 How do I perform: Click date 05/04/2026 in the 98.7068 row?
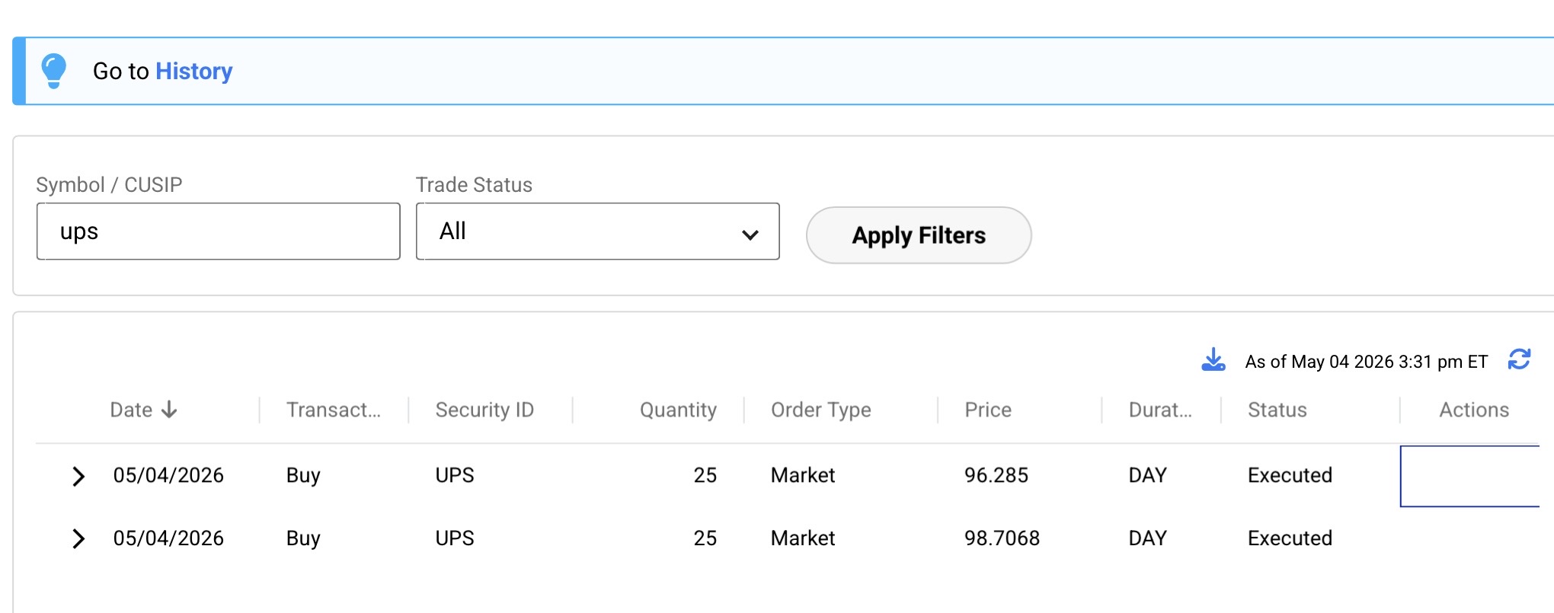168,538
